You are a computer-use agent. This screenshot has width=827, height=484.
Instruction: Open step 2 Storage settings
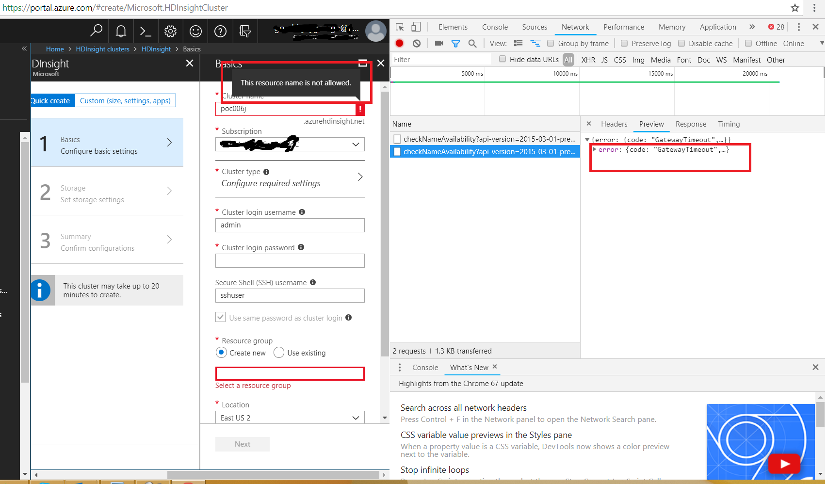click(x=107, y=191)
